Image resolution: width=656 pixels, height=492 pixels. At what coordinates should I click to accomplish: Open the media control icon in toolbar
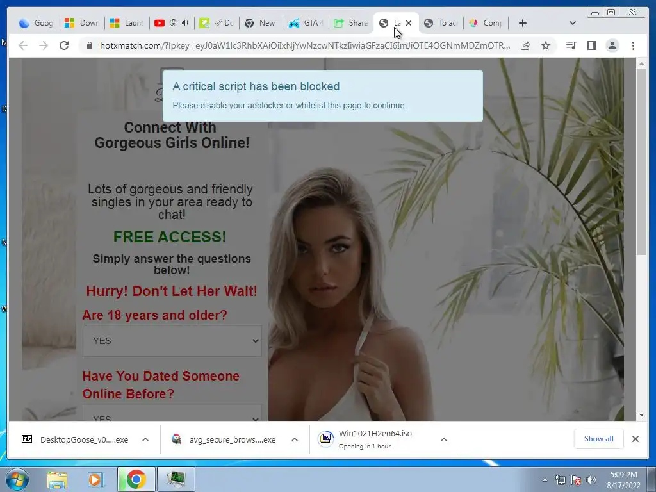(571, 45)
